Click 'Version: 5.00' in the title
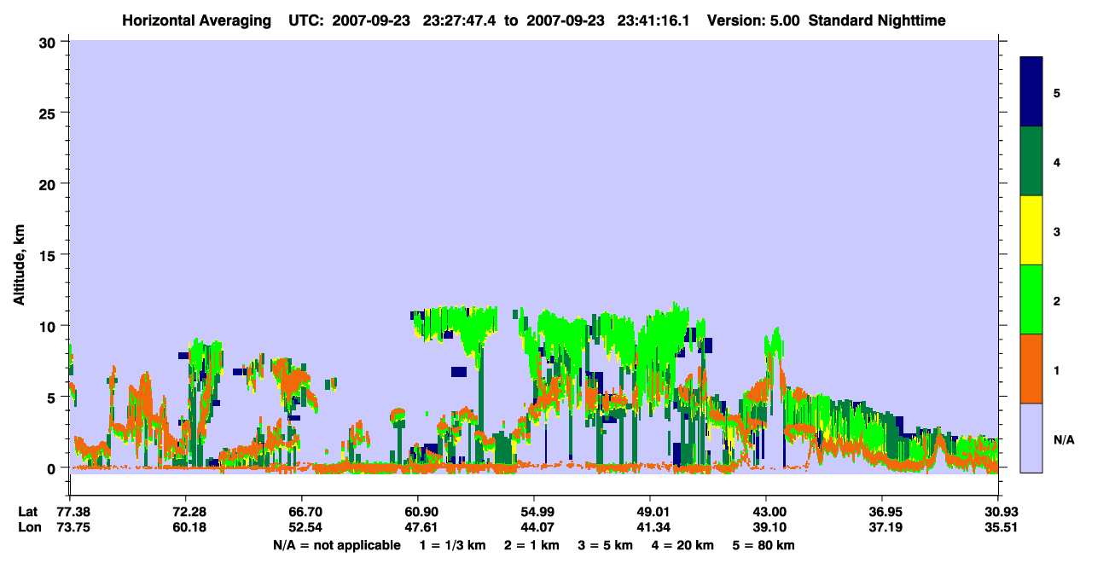 (754, 20)
